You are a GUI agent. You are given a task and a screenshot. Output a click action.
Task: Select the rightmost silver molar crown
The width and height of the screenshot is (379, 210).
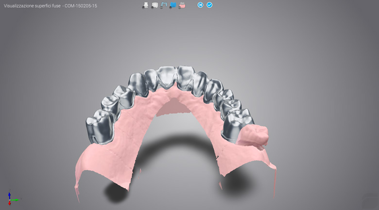(238, 124)
